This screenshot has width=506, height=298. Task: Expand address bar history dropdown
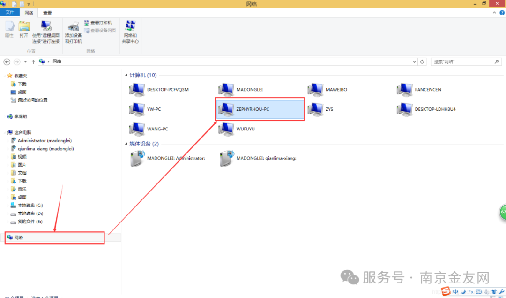pos(414,62)
